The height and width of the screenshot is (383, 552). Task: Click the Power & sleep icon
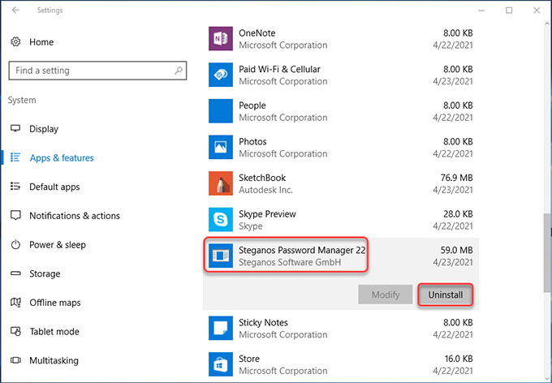click(x=15, y=244)
